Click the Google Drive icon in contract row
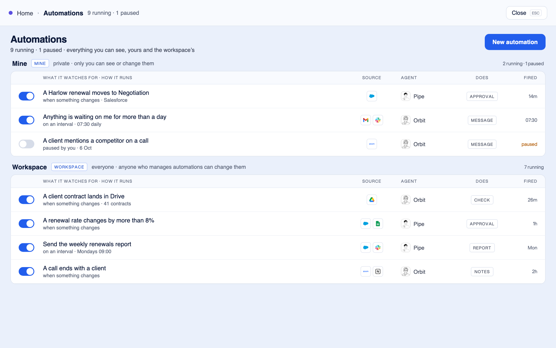This screenshot has height=348, width=556. point(372,200)
